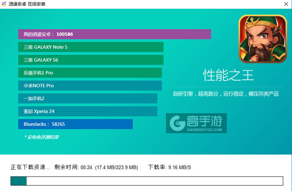
Task: Click the Guan Yu game app icon
Action: [x=263, y=39]
